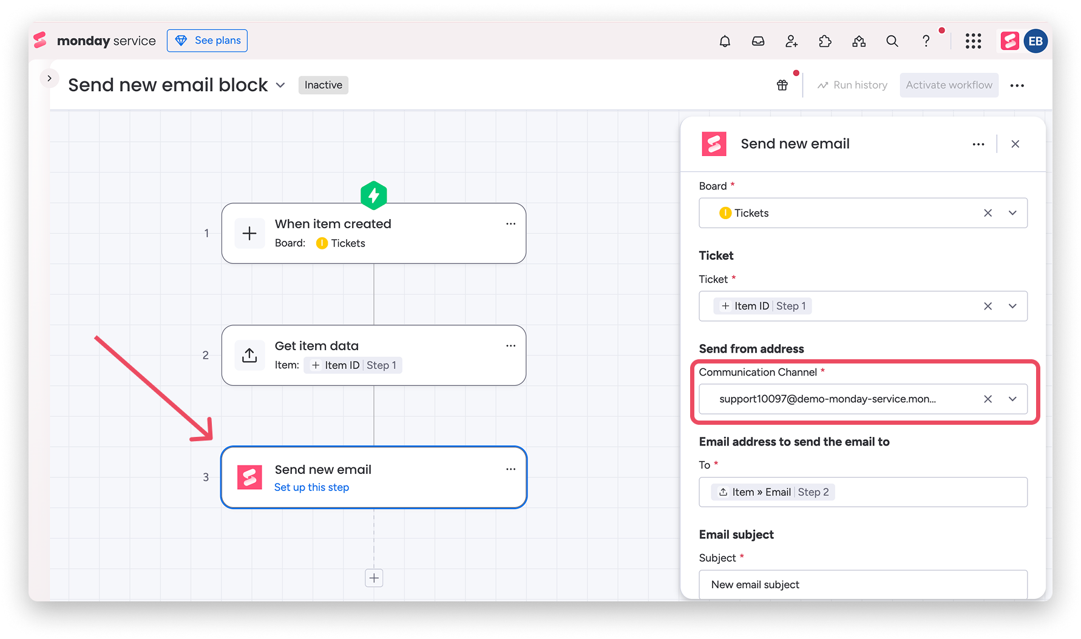Click the Subject input field
Screen dimensions: 1081x639
pos(863,584)
